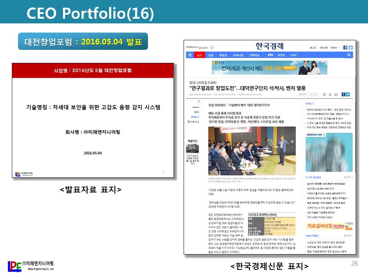Click the back arrow beside the article body

pos(199,101)
